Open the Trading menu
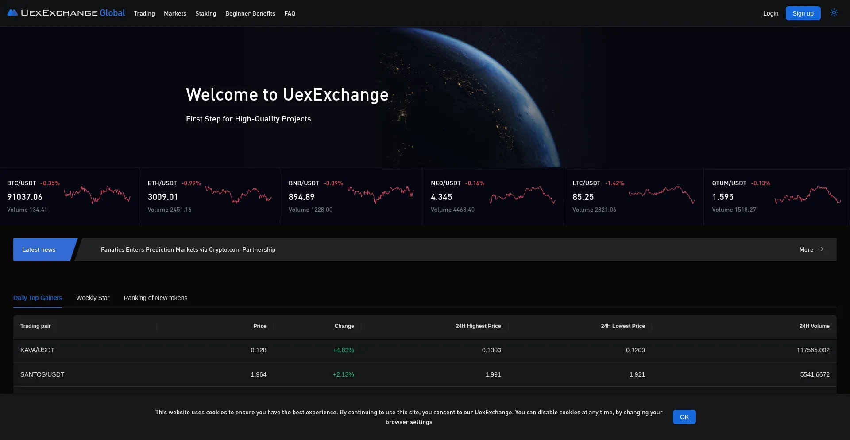 pos(144,13)
